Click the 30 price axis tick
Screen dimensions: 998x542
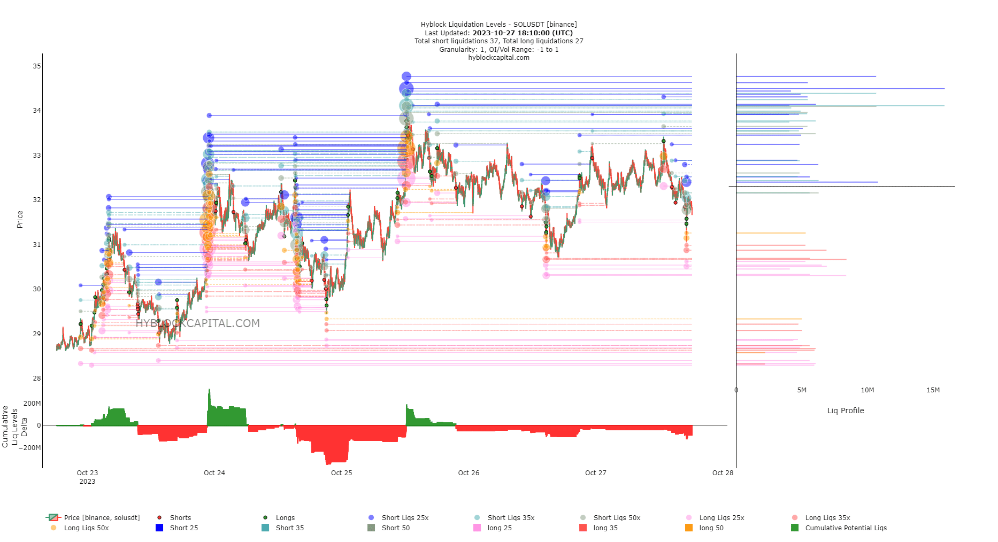(x=37, y=289)
